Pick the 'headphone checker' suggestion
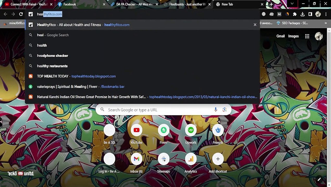The image size is (331, 187). coord(142,56)
